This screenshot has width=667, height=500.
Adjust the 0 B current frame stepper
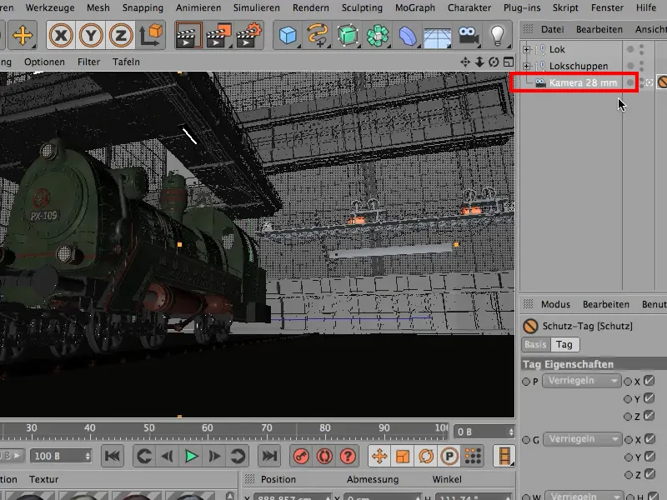point(511,432)
